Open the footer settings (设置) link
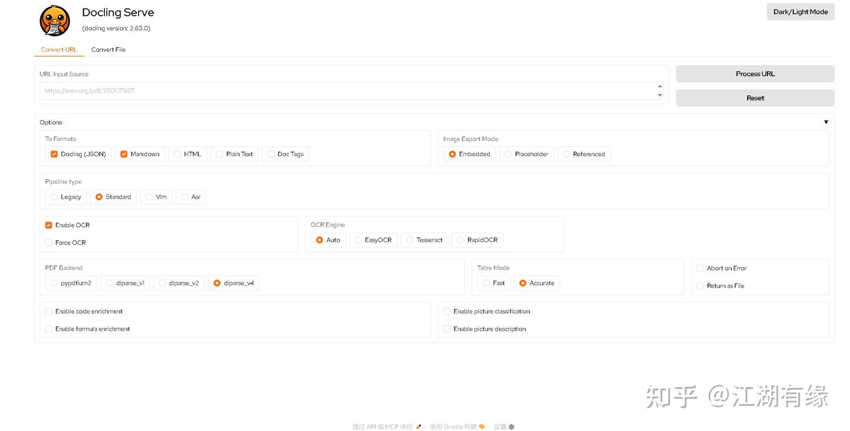Viewport: 850px width, 431px height. click(504, 427)
